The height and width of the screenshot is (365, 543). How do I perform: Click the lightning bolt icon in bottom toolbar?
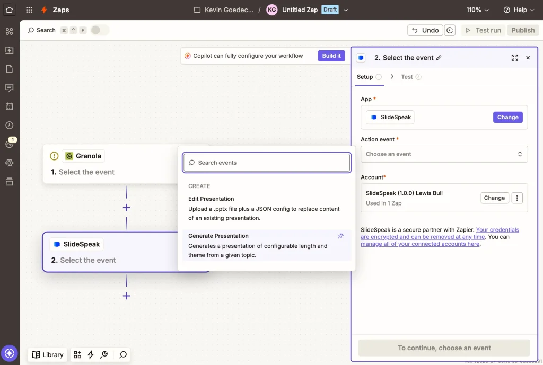tap(91, 354)
